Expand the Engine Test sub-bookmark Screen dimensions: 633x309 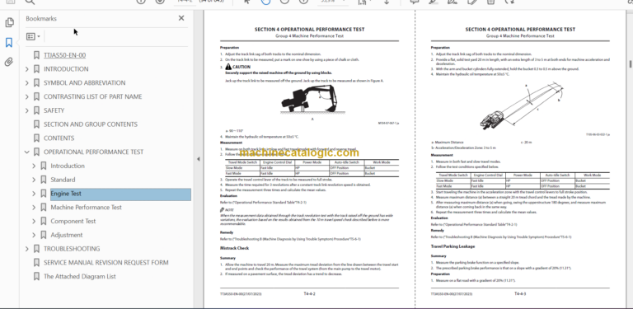(34, 194)
